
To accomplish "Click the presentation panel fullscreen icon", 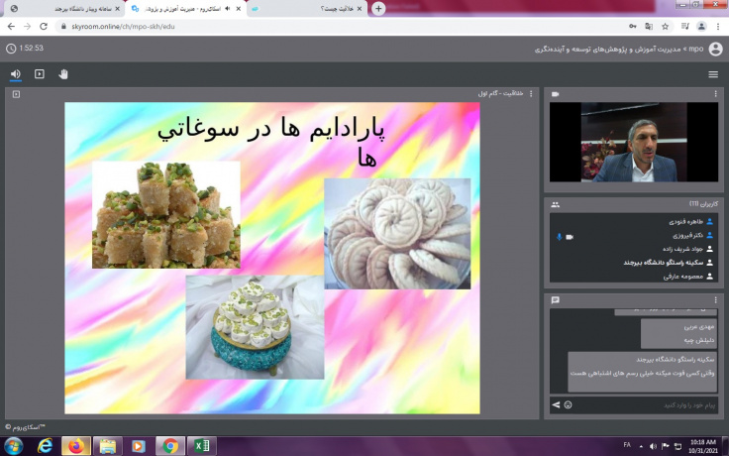I will pos(16,94).
